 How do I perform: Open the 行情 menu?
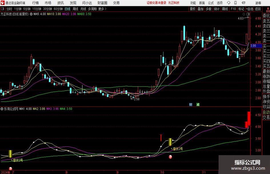point(35,3)
